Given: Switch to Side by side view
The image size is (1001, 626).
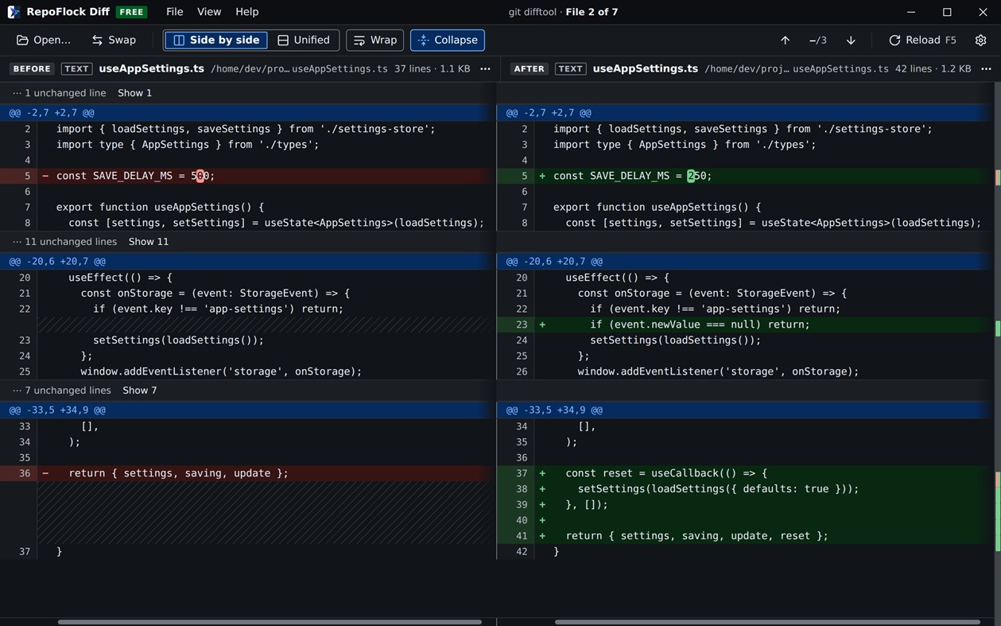Looking at the screenshot, I should point(216,40).
